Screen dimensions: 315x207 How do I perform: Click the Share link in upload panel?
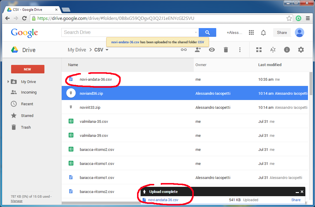tap(296, 200)
